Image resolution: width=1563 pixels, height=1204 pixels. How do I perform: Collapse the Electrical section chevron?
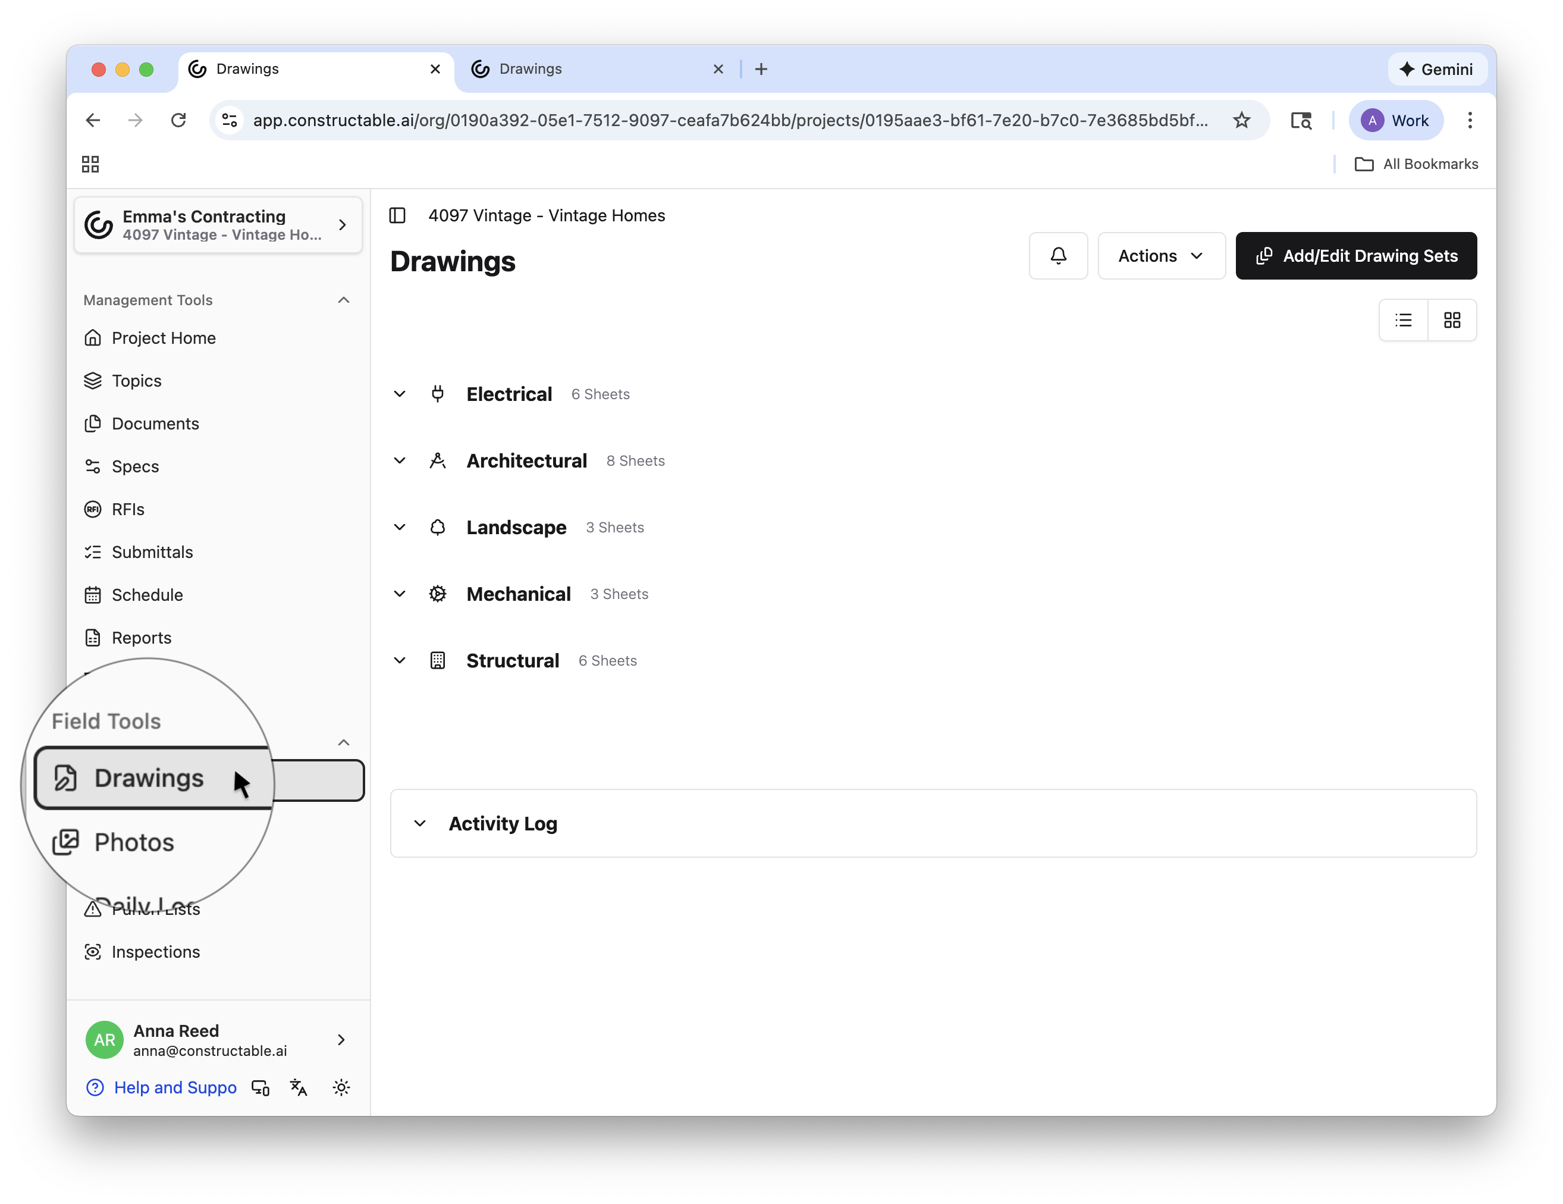click(400, 394)
